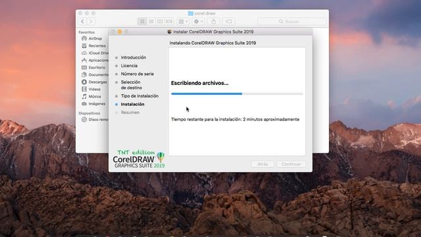Select the Instalación installer step

(132, 104)
